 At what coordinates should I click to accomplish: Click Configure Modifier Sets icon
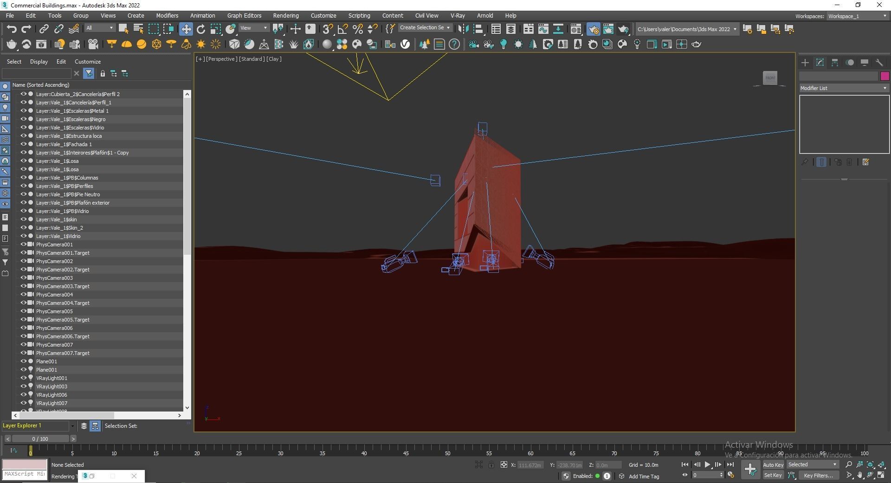[865, 162]
